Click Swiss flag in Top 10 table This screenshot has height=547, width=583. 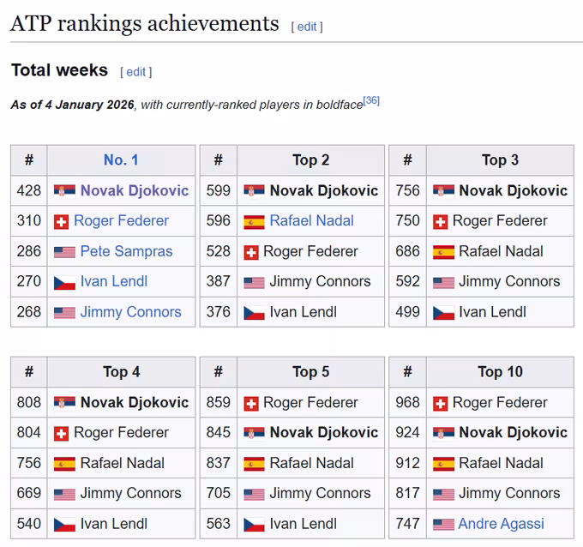(x=440, y=404)
